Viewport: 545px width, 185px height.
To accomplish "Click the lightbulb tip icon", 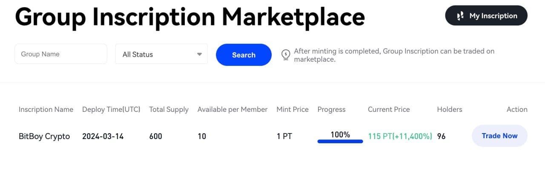I will [286, 55].
